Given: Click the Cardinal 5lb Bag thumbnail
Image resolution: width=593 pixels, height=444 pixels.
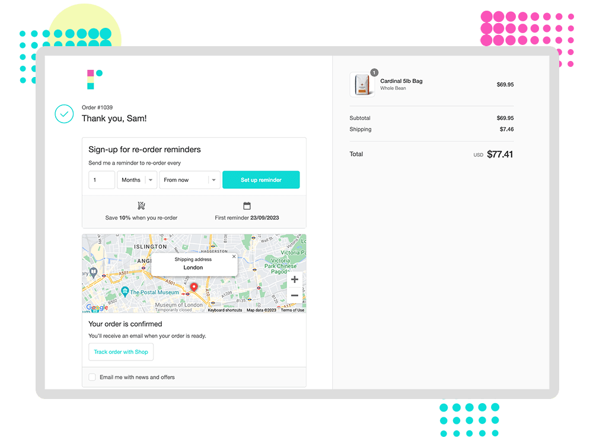Looking at the screenshot, I should click(362, 85).
